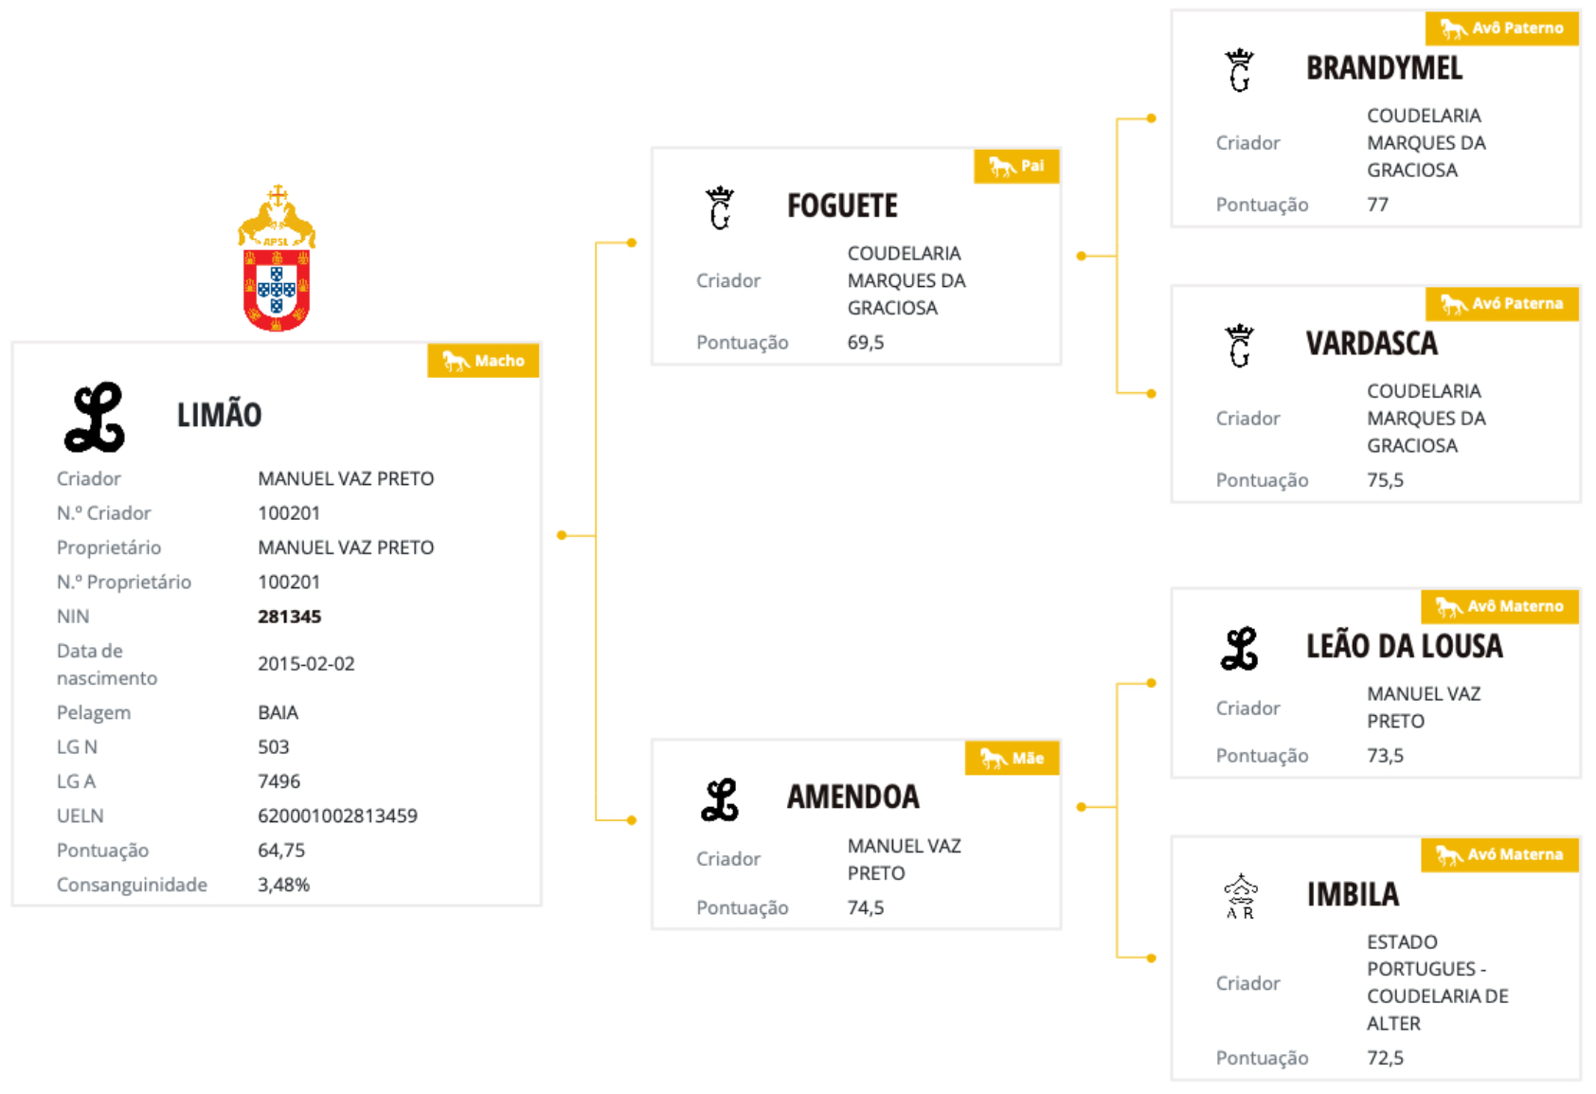Open the AMENDOA horse name link
This screenshot has width=1596, height=1094.
[x=852, y=798]
